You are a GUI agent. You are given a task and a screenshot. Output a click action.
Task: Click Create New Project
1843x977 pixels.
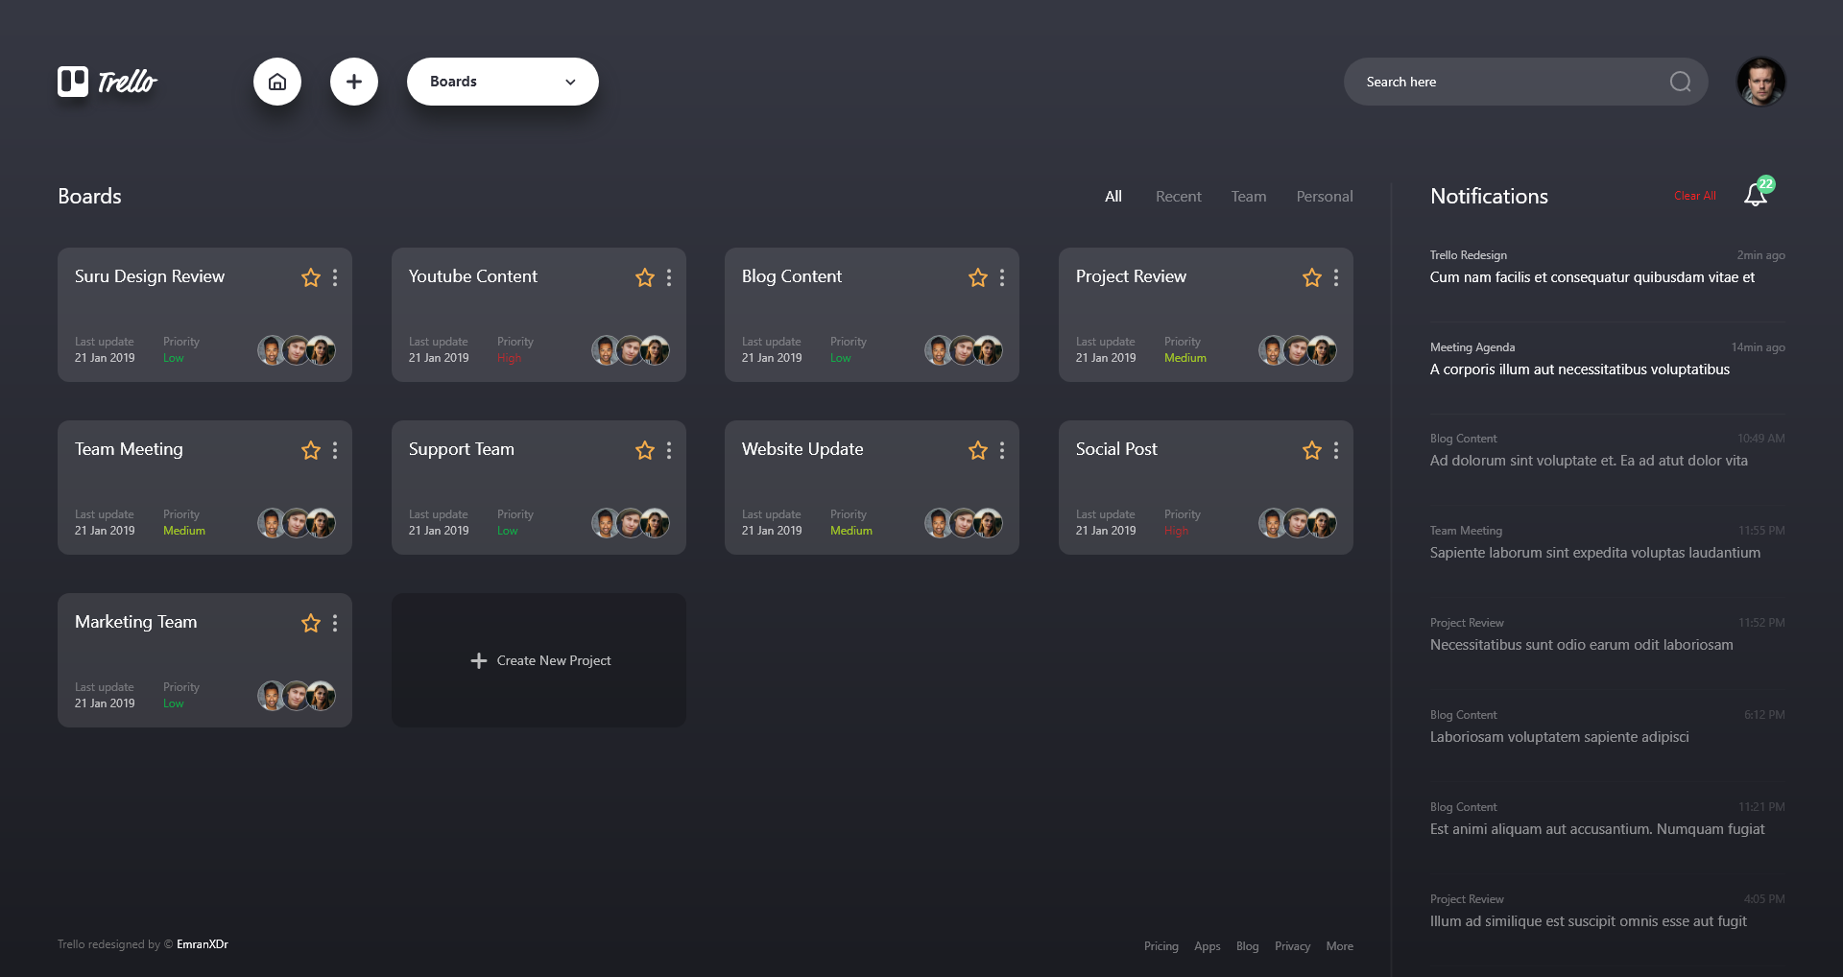coord(539,660)
